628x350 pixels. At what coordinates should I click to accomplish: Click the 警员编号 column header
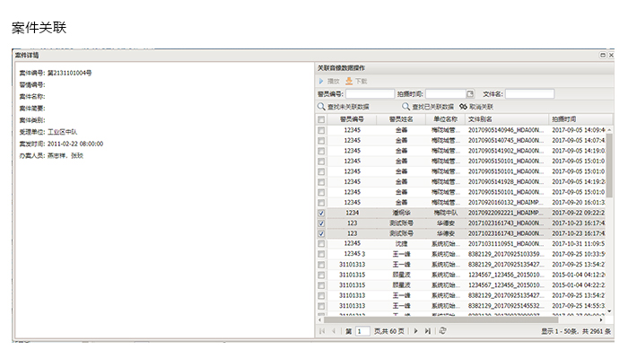[x=352, y=119]
